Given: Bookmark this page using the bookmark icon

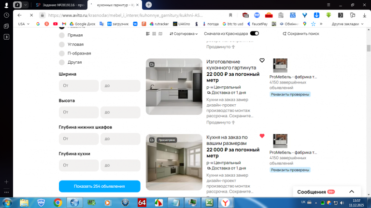Looking at the screenshot, I should point(230,15).
